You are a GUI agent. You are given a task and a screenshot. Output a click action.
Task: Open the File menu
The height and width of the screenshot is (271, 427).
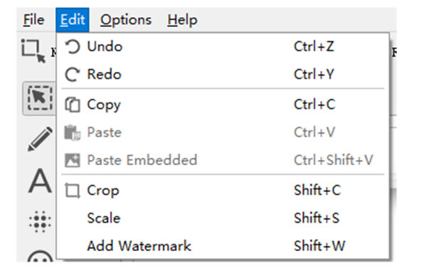[33, 20]
